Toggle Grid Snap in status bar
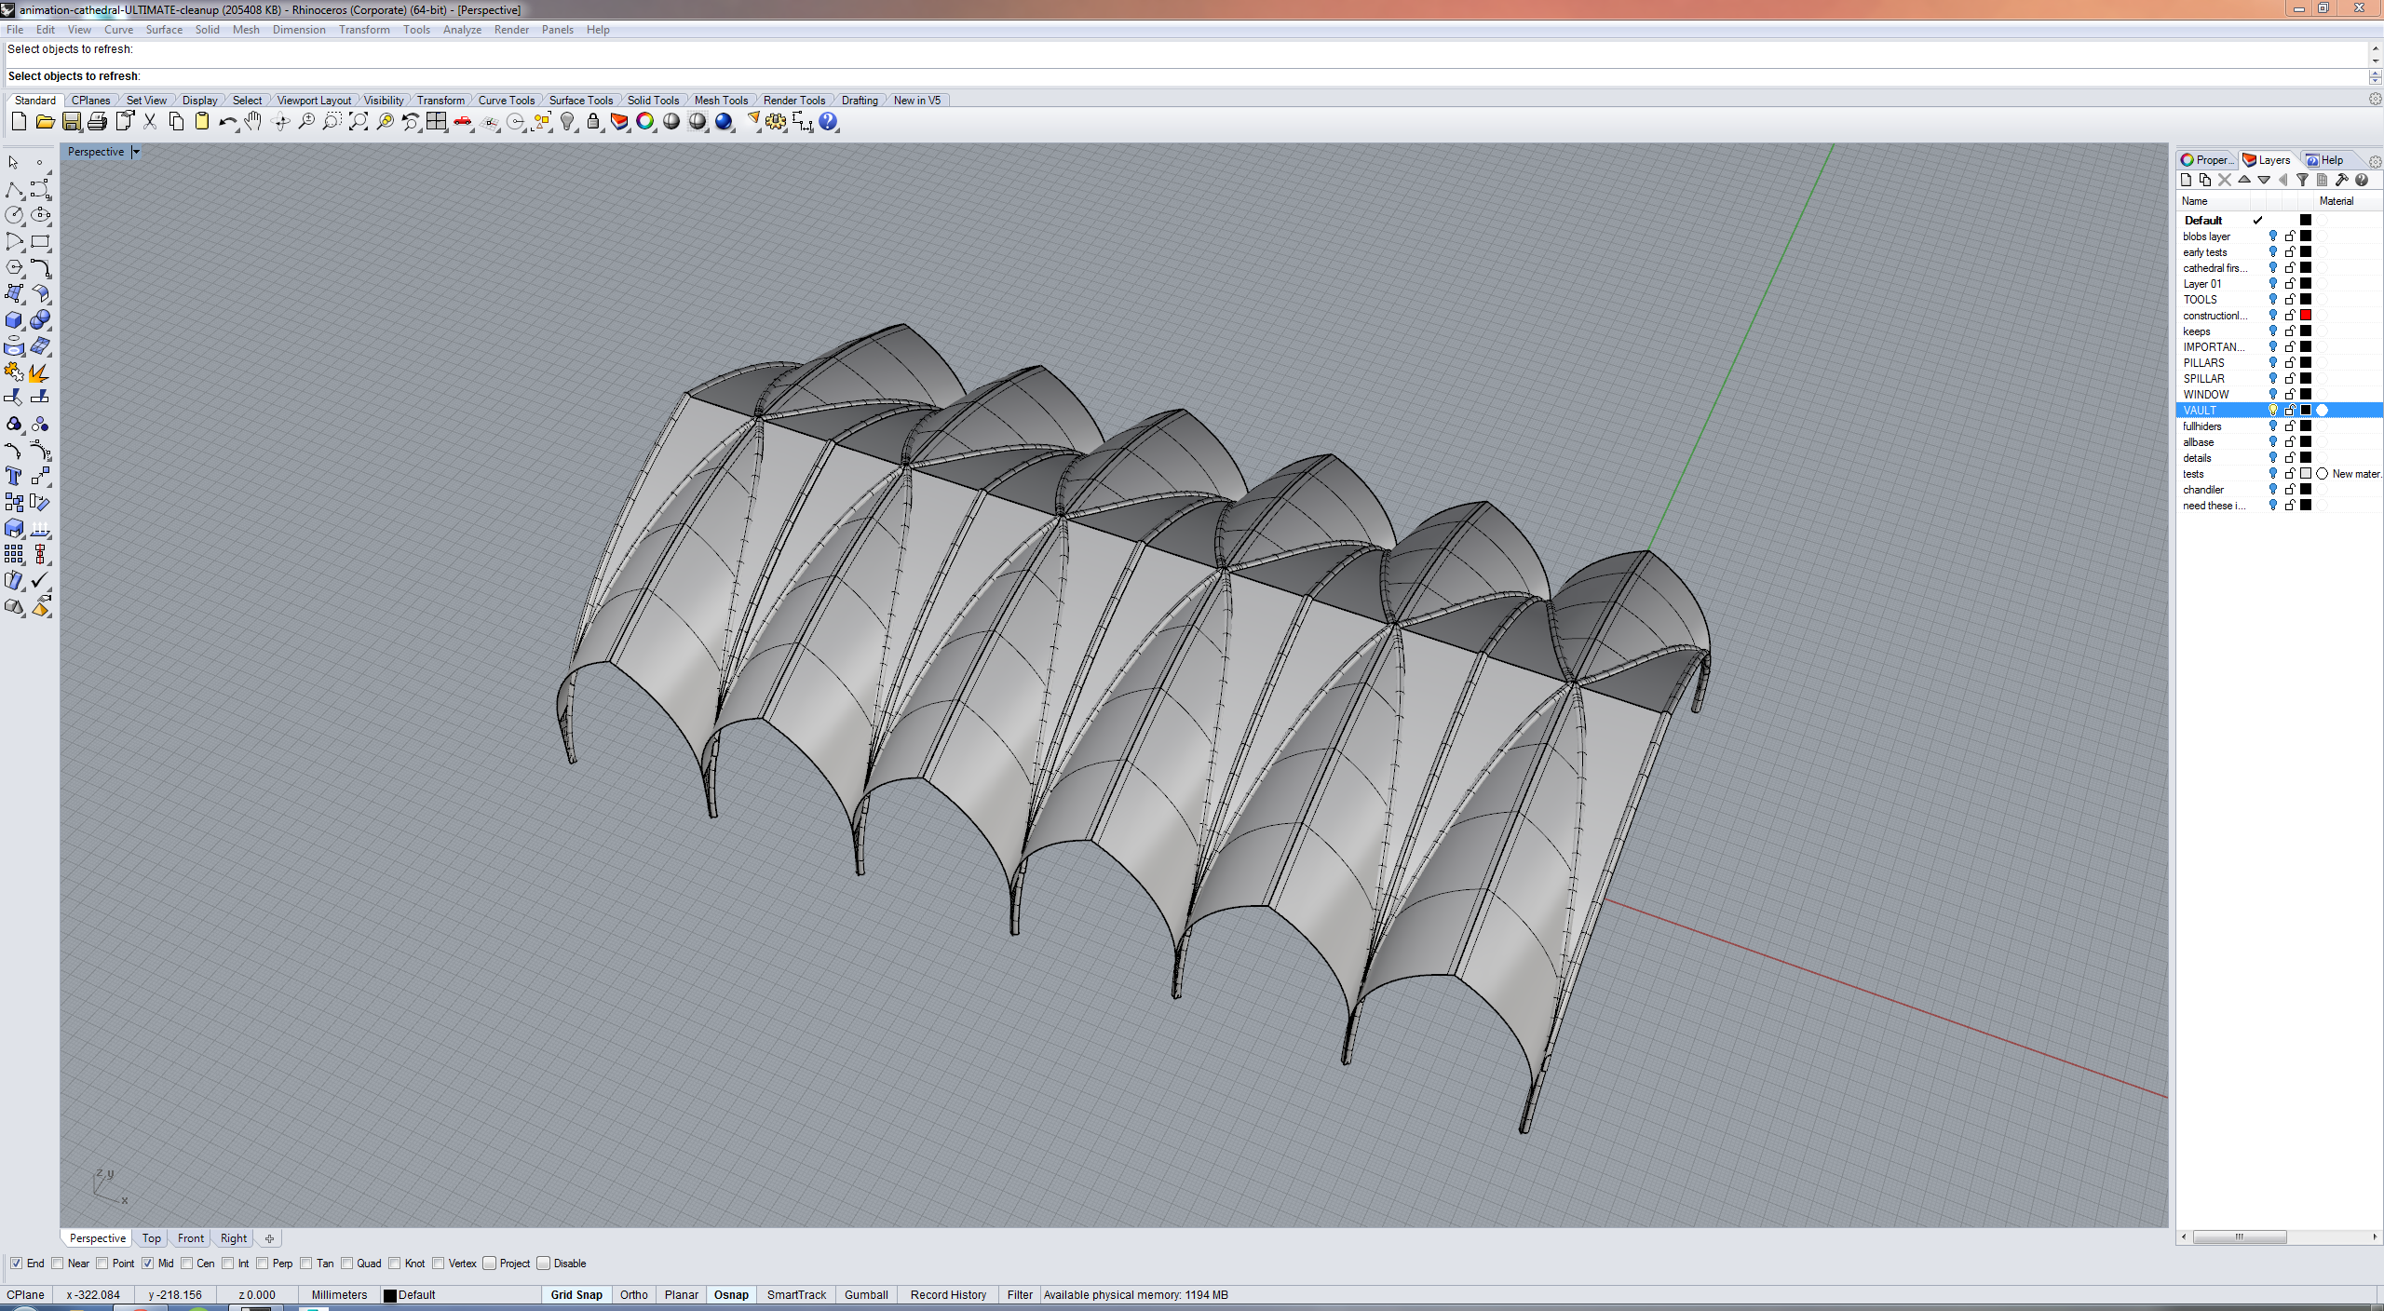 coord(576,1295)
